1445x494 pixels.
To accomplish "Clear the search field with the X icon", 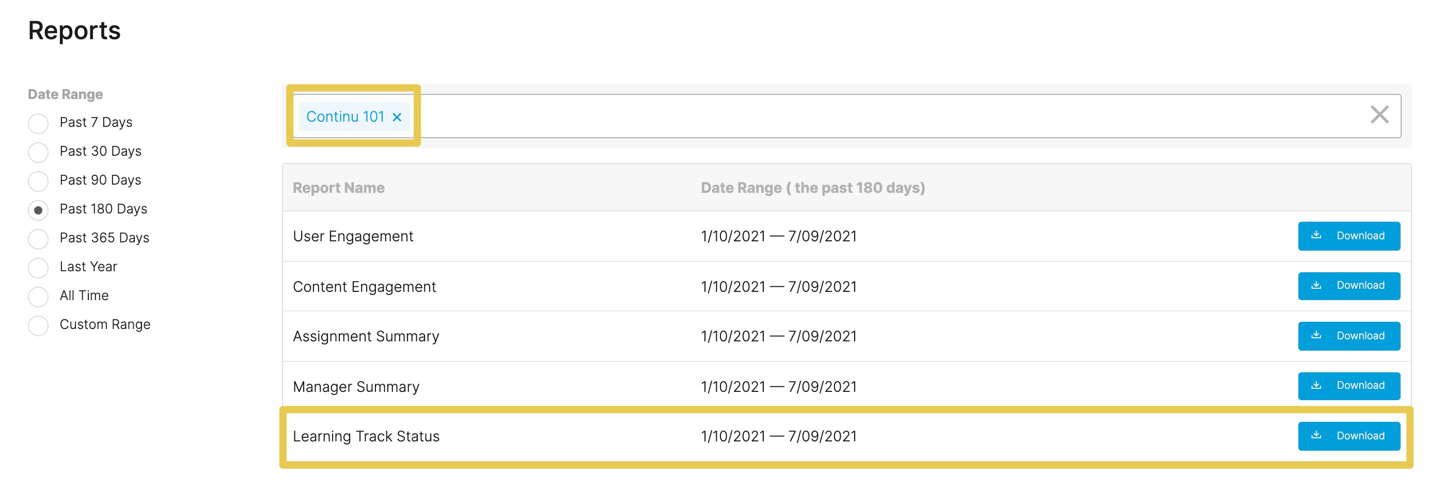I will [1379, 115].
